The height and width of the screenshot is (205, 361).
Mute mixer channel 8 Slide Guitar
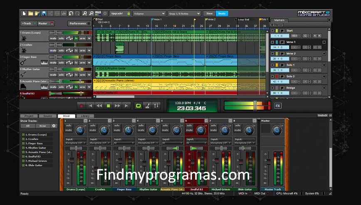[x=237, y=130]
